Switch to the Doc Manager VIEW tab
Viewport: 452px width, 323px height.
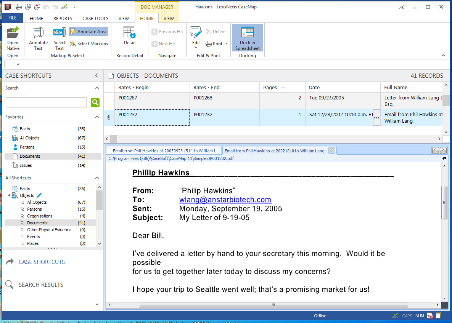169,18
